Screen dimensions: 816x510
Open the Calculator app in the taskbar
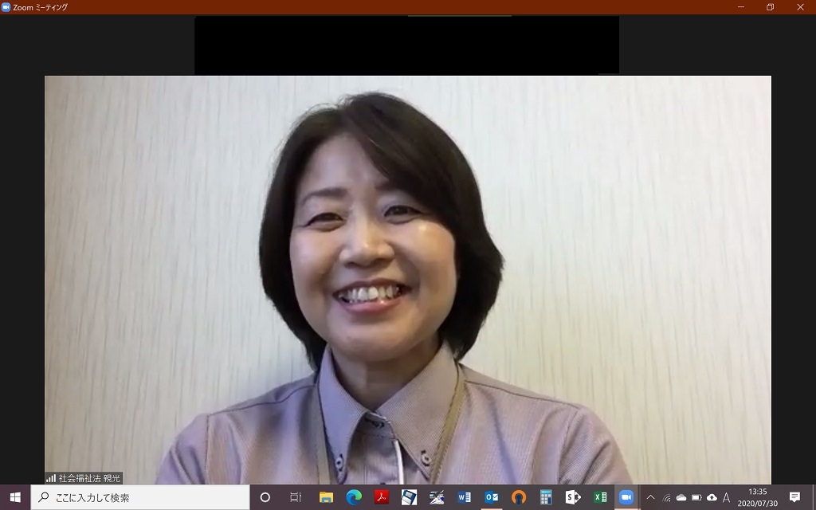pyautogui.click(x=546, y=497)
